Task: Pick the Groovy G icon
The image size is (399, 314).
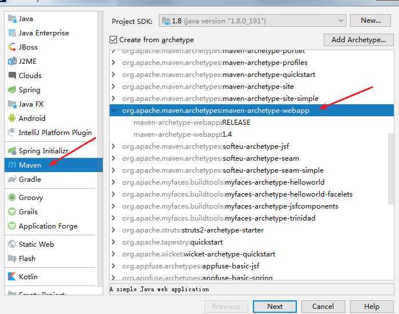Action: coord(12,197)
